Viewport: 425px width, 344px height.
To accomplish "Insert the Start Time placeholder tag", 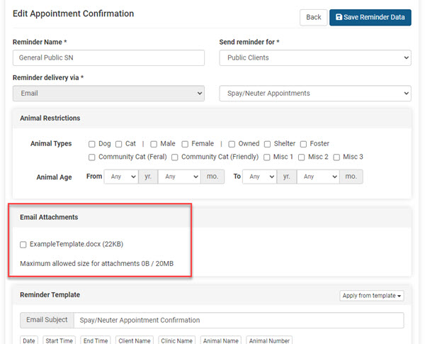I will point(59,340).
